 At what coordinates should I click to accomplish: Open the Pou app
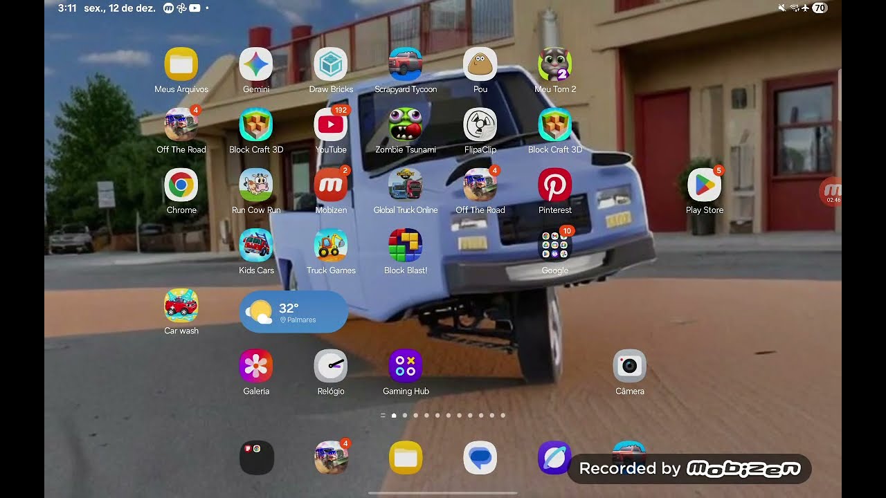480,64
